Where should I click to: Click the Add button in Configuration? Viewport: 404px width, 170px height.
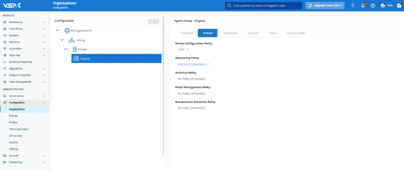point(153,21)
